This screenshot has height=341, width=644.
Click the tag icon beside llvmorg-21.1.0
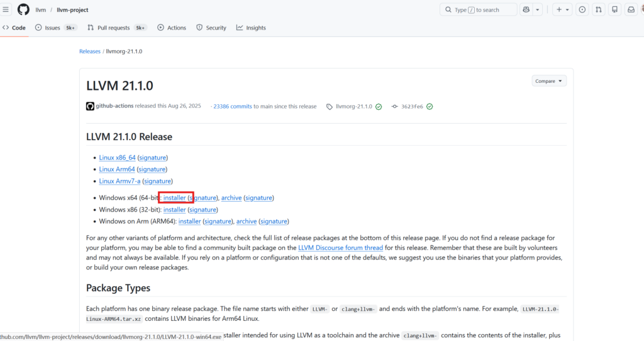pyautogui.click(x=330, y=107)
